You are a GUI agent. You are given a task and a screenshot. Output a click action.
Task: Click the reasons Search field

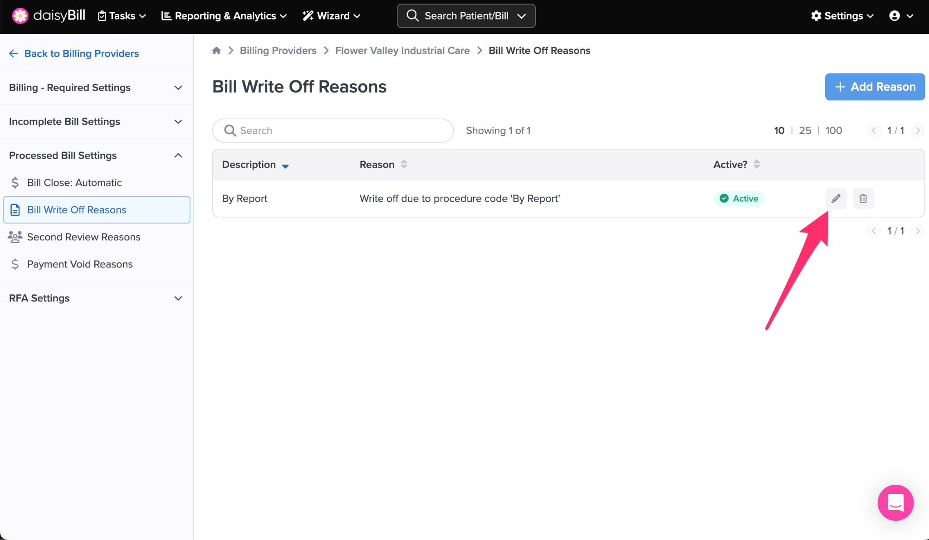[x=333, y=131]
